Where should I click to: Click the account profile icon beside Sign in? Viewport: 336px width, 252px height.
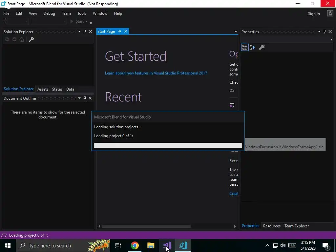tap(330, 13)
